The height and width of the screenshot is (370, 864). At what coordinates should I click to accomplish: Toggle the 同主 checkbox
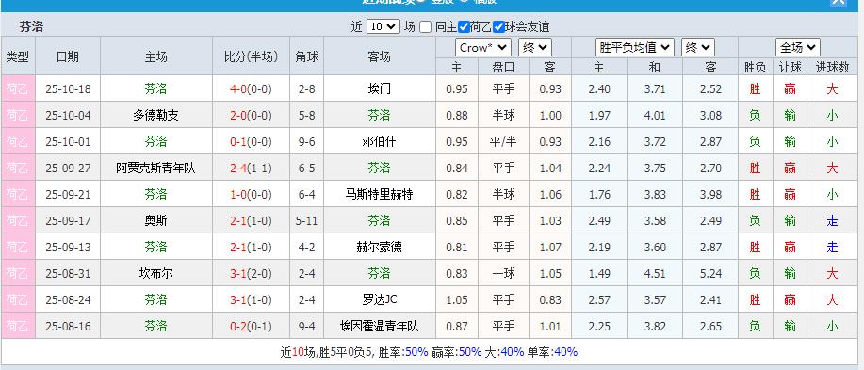[x=425, y=26]
